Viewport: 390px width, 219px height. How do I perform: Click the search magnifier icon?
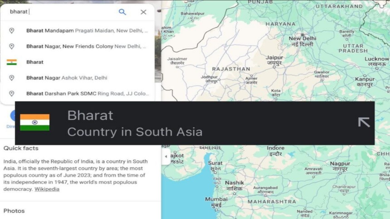pos(122,12)
